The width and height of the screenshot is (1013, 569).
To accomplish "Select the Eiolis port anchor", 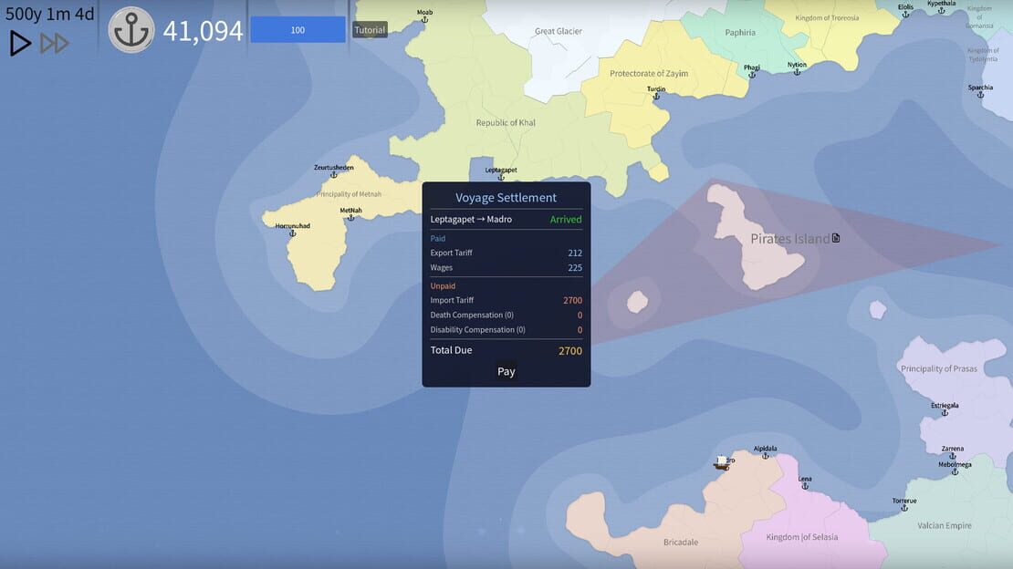I will pyautogui.click(x=905, y=15).
